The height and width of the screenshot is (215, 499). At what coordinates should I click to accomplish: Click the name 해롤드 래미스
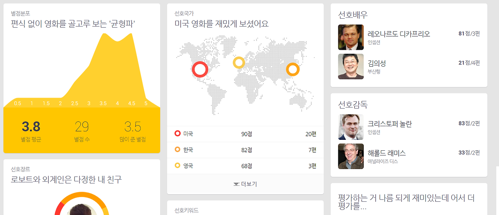click(387, 153)
